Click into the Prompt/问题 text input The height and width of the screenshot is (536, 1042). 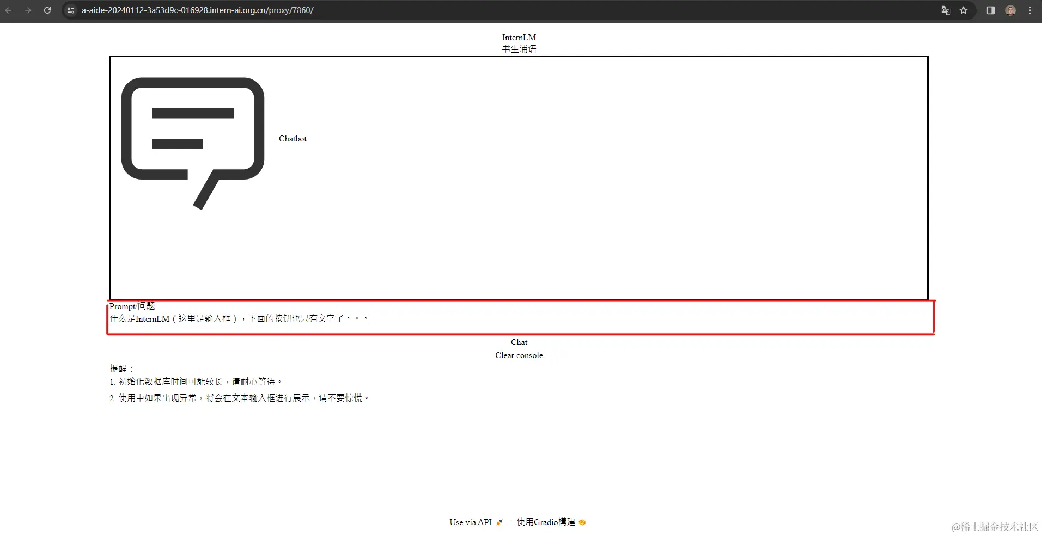click(x=520, y=318)
